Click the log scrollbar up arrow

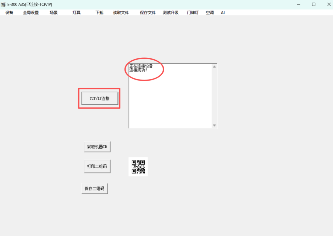tap(214, 67)
